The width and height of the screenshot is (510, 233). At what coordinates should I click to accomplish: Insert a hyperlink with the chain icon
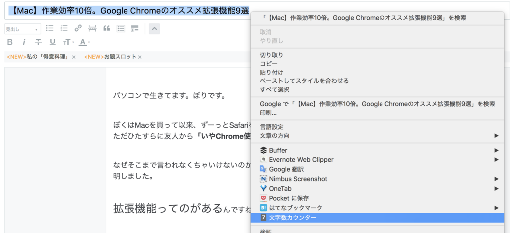(x=78, y=28)
